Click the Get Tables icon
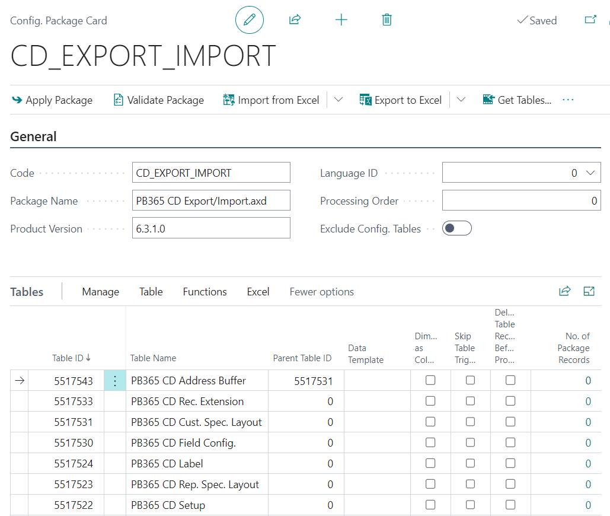610x516 pixels. (488, 100)
